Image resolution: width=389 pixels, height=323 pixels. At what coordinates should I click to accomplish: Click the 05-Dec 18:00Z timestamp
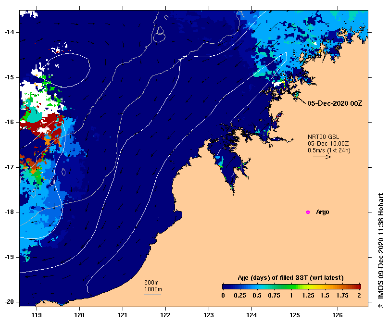coord(328,144)
